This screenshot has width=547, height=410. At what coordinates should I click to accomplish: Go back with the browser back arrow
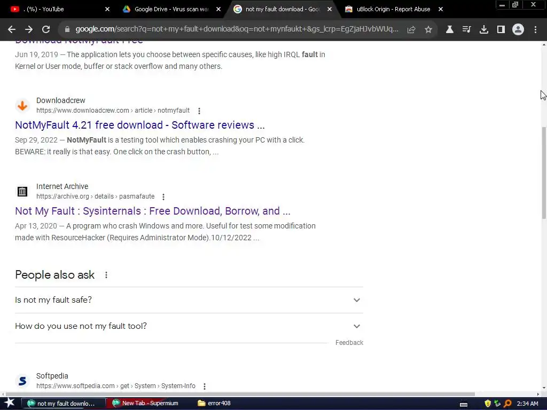click(x=12, y=30)
